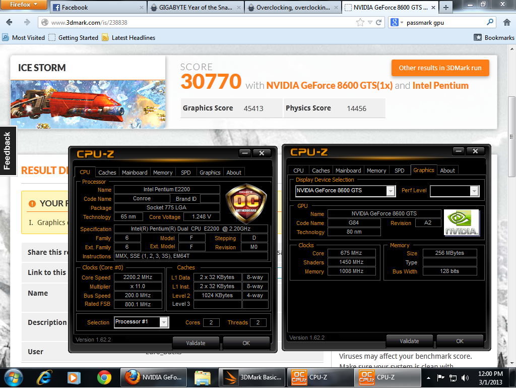Image resolution: width=516 pixels, height=388 pixels.
Task: Open the Firefox home page icon
Action: point(507,22)
